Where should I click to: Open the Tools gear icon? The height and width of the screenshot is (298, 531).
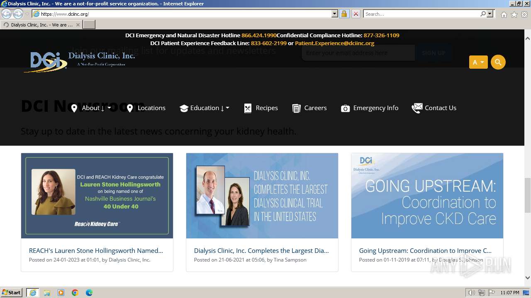tap(524, 14)
